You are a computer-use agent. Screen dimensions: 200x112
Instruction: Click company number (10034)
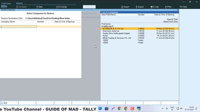pos(141,38)
